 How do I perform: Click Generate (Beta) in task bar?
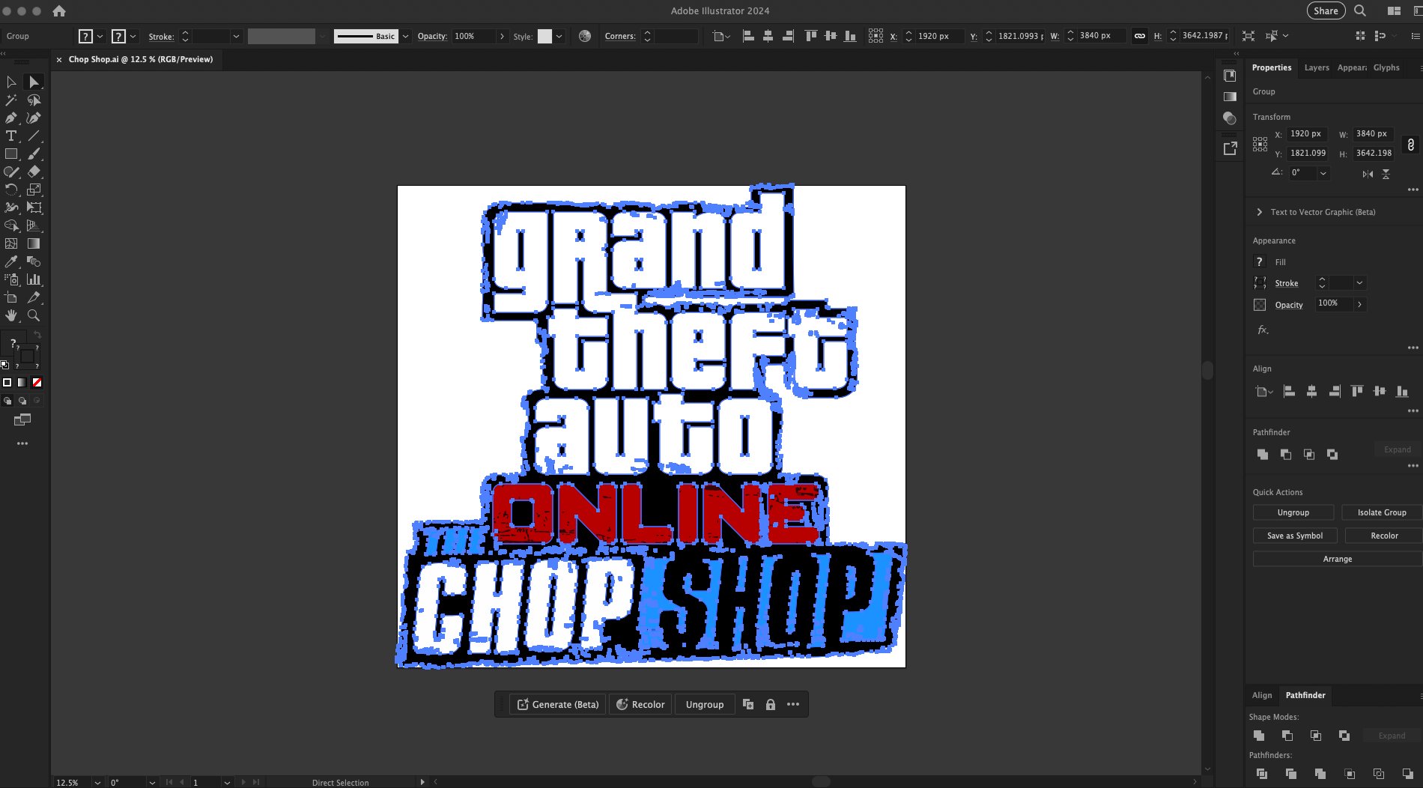click(x=558, y=704)
